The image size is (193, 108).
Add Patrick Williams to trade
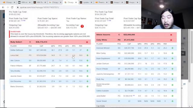coord(87,66)
